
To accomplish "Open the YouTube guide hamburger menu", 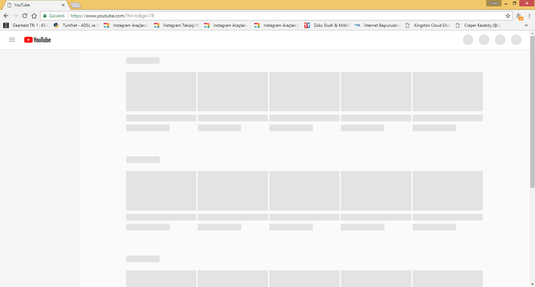I will coord(12,40).
